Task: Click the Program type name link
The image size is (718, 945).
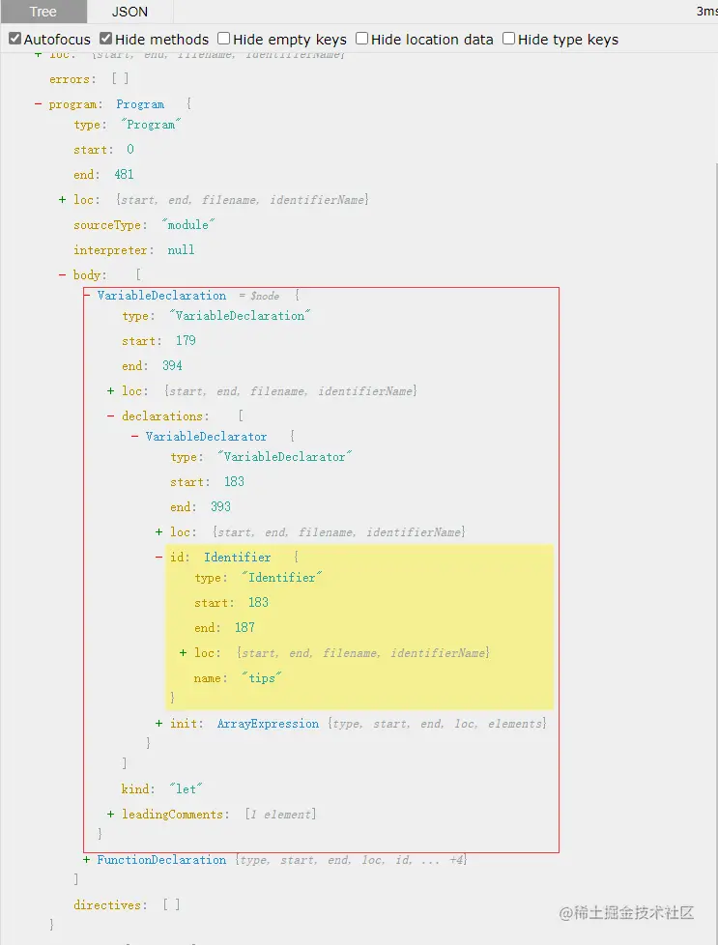Action: [140, 104]
